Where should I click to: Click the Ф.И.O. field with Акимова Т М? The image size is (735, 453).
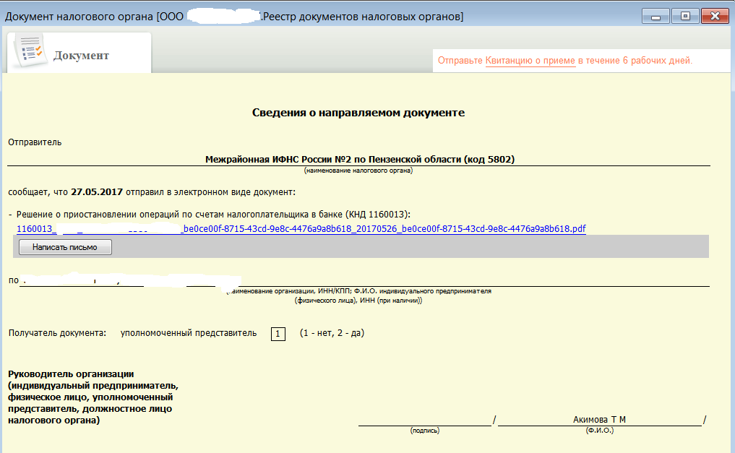click(600, 420)
